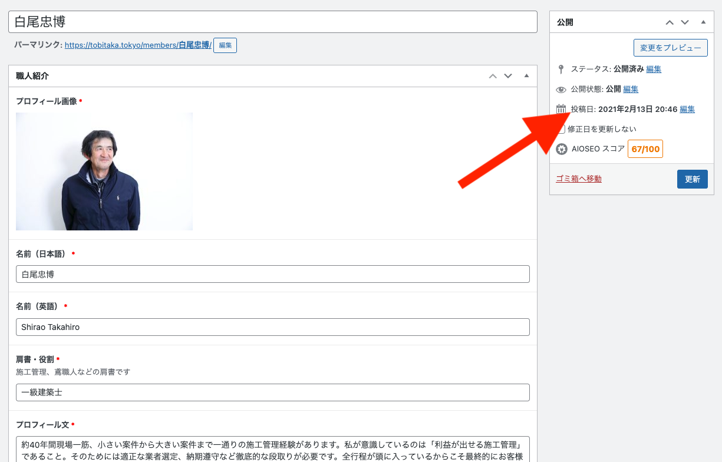Edit the 投稿日 date via its 編集 link
This screenshot has height=462, width=722.
[x=687, y=109]
